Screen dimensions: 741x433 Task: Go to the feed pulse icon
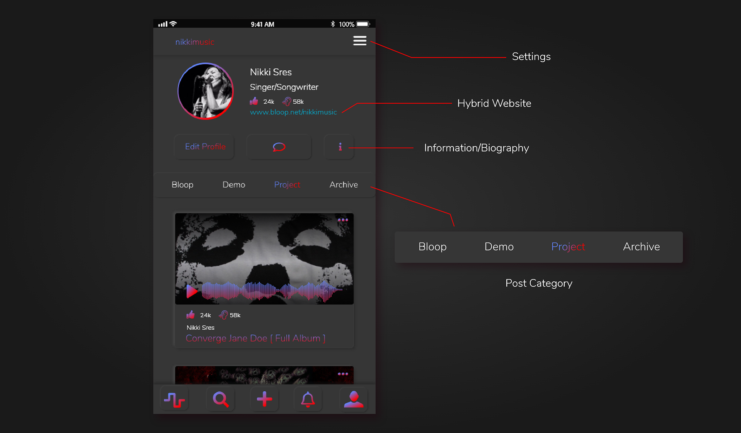click(x=174, y=399)
